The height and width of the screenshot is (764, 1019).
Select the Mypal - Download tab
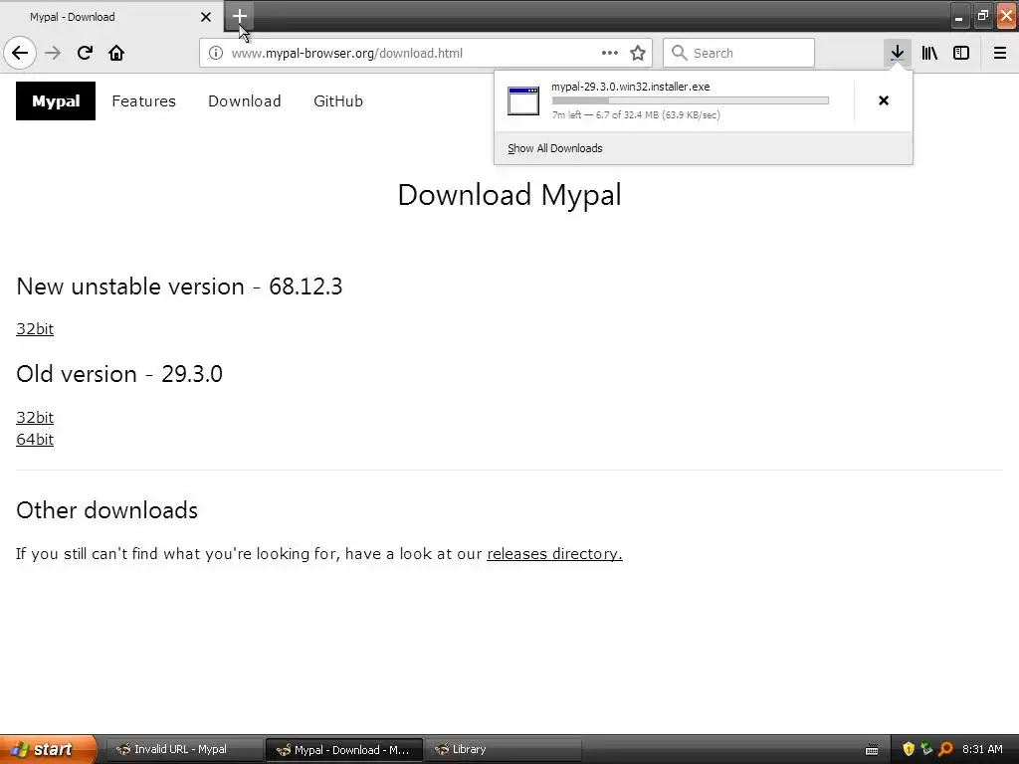111,17
